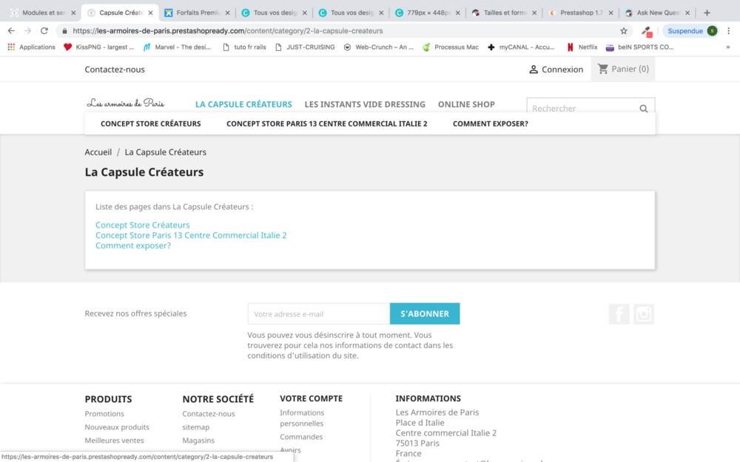Open the Concept Store Créateurs page link
Viewport: 740px width, 462px height.
coord(143,225)
